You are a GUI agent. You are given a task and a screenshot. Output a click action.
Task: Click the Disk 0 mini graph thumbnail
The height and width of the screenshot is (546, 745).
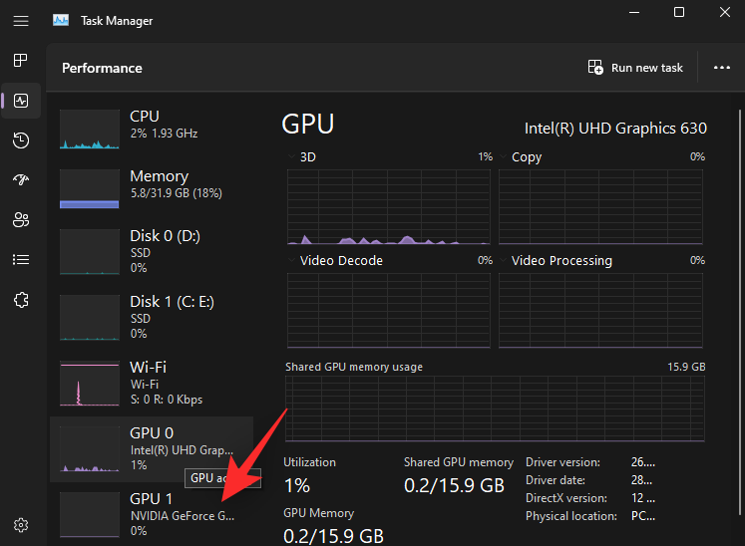tap(90, 252)
